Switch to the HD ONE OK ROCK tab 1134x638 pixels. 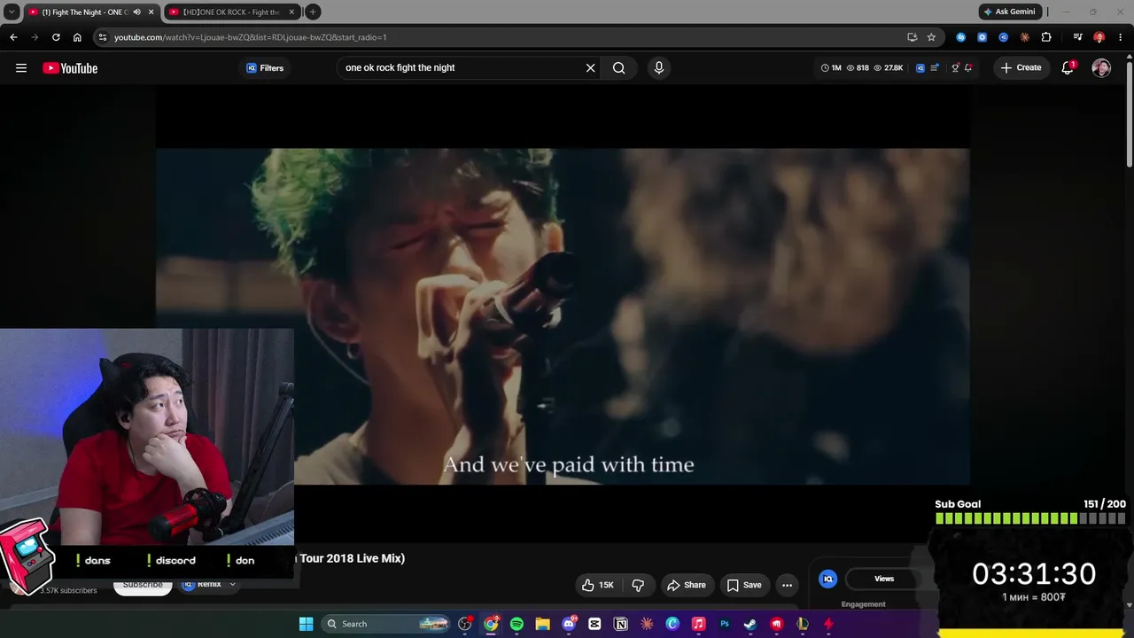point(232,12)
